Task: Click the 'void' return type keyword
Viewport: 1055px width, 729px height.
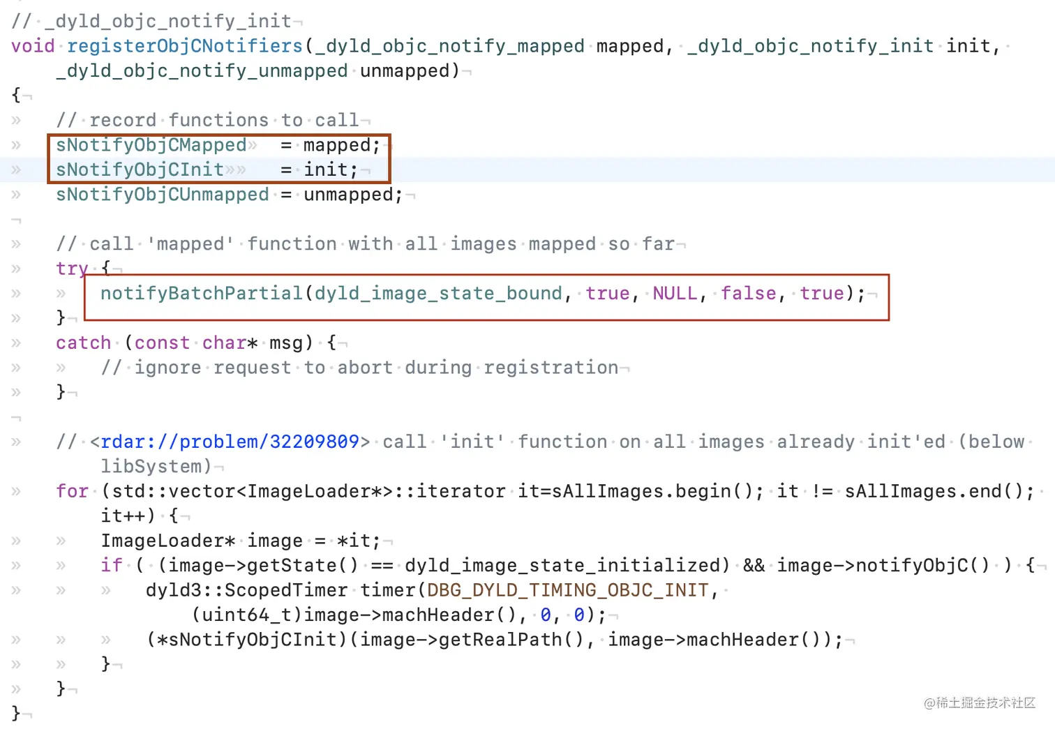Action: [x=33, y=46]
